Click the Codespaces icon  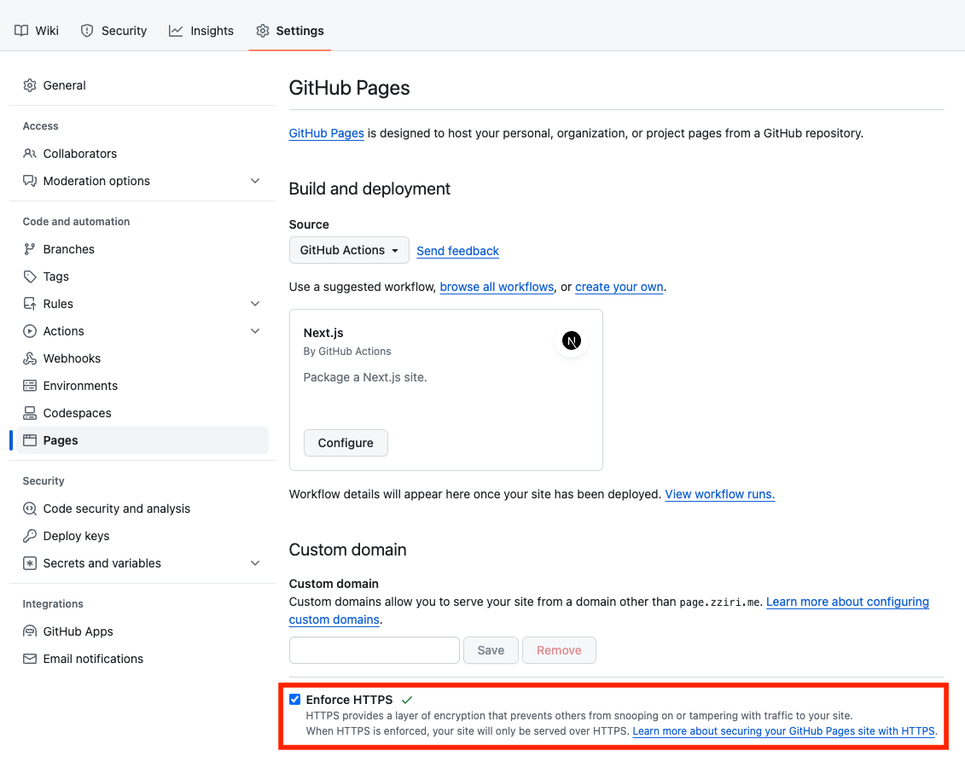[x=30, y=413]
